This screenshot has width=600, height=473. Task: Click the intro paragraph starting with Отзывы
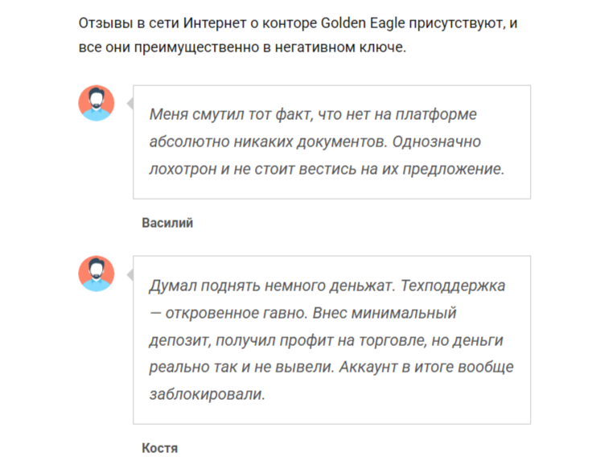[298, 35]
